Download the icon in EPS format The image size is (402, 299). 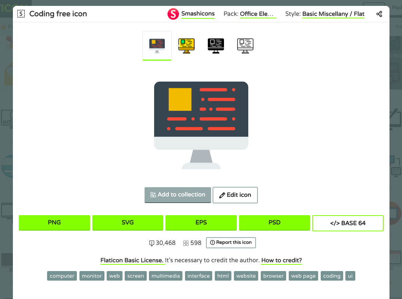(x=201, y=223)
